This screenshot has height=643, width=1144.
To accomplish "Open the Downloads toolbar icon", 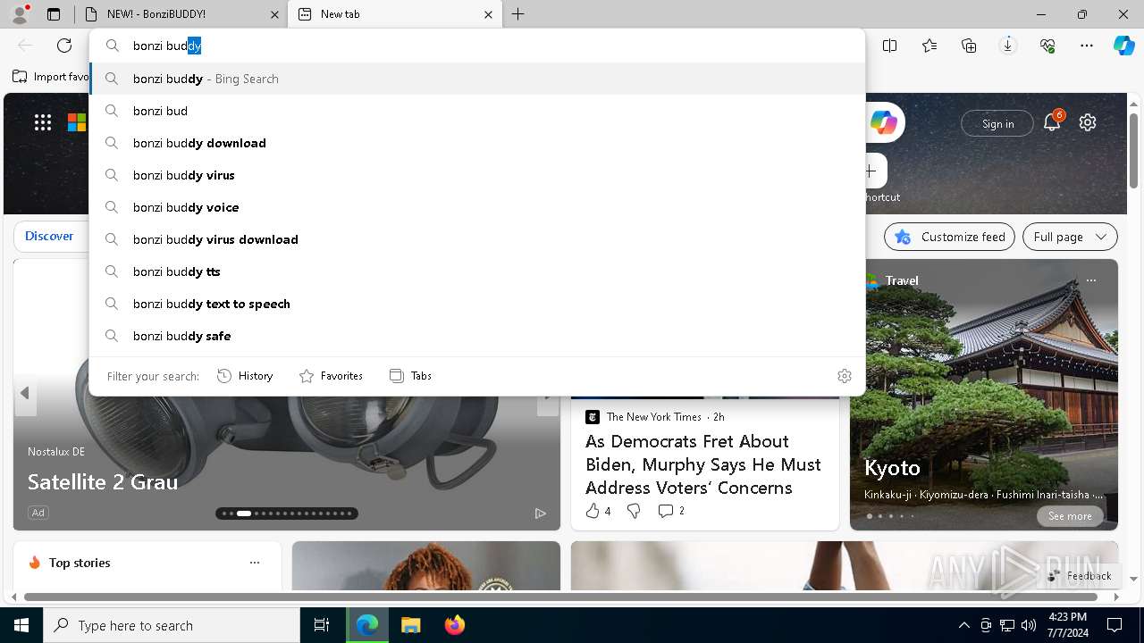I will [1008, 46].
